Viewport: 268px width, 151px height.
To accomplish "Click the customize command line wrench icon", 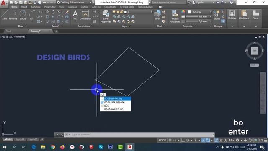I will click(62, 135).
